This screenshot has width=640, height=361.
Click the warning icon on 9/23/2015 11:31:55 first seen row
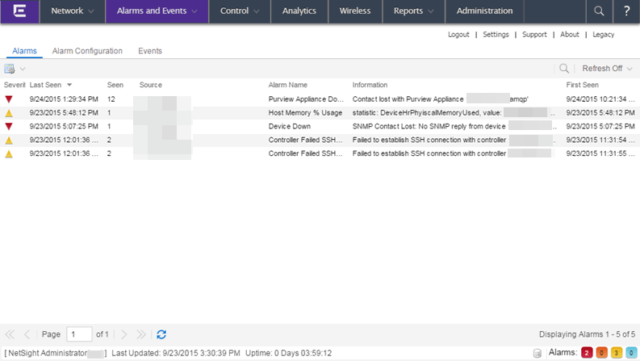(9, 154)
